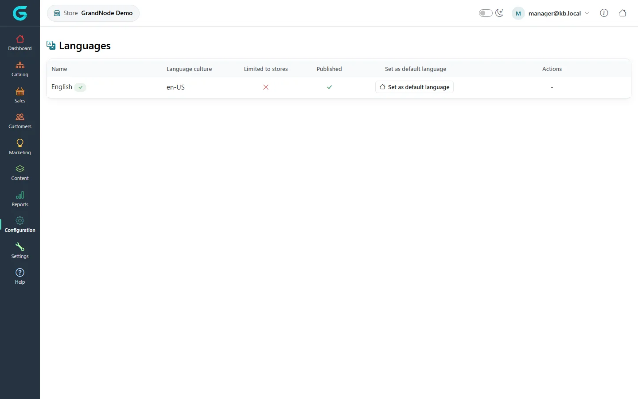
Task: Click the Published column header
Action: (329, 69)
